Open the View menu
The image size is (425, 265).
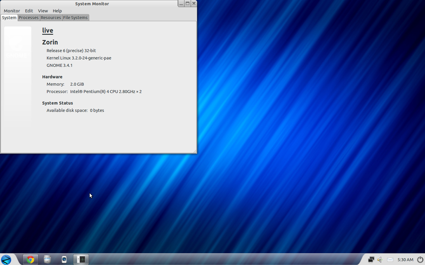pyautogui.click(x=43, y=11)
